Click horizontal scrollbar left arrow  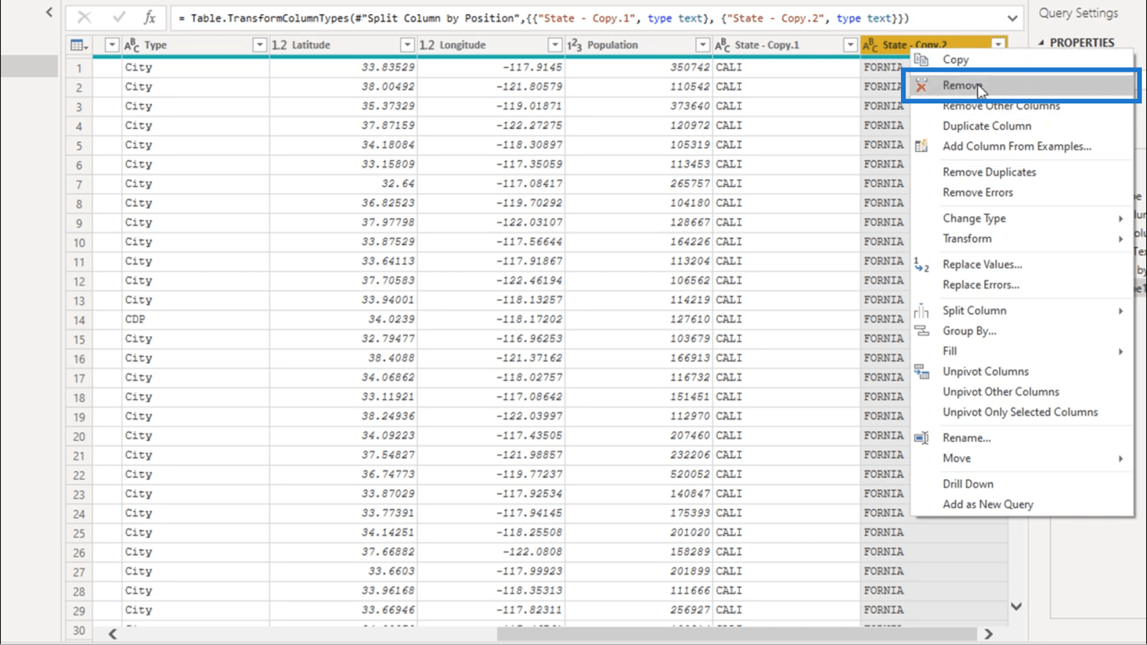[x=113, y=634]
